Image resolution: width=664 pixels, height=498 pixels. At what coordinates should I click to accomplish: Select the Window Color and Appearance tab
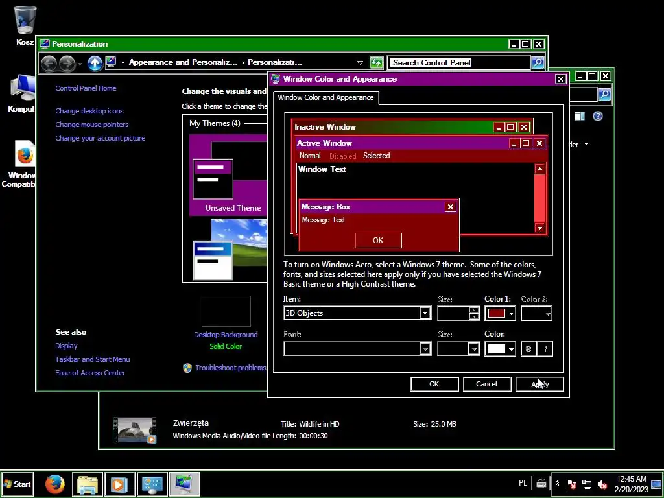326,97
